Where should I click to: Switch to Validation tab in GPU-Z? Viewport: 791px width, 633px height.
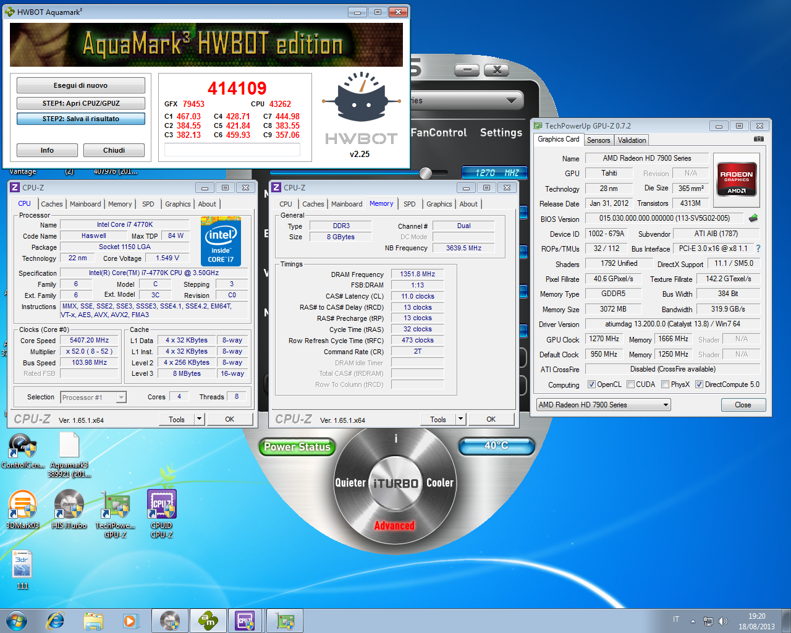point(632,140)
